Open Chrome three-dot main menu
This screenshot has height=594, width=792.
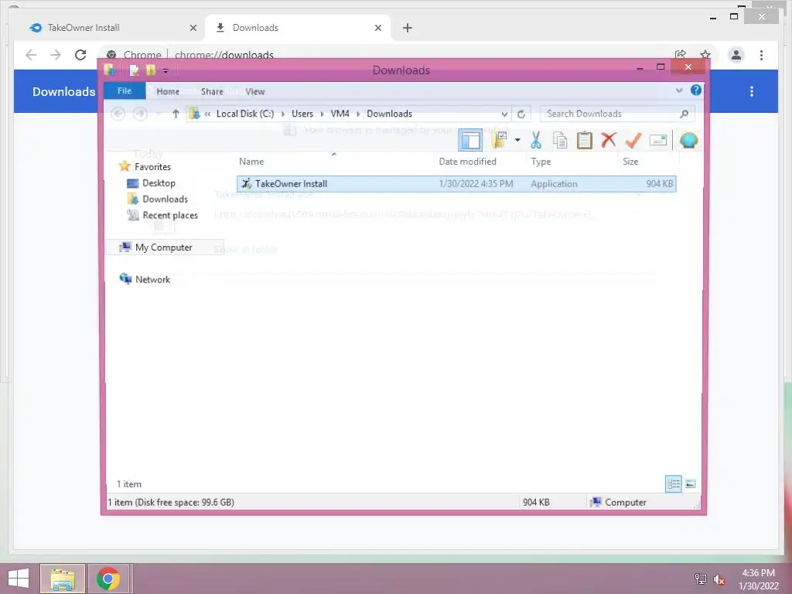[x=761, y=55]
